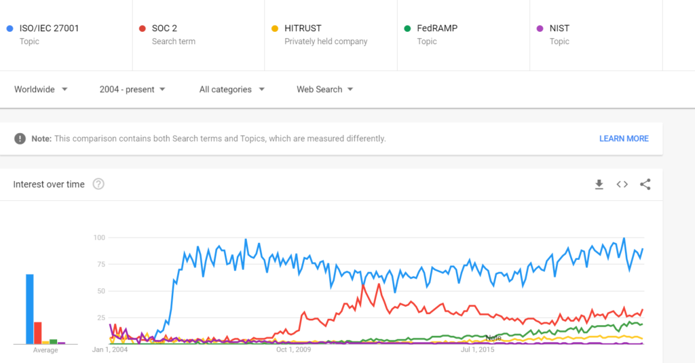This screenshot has height=363, width=695.
Task: Open the Interest over time help icon
Action: click(98, 184)
